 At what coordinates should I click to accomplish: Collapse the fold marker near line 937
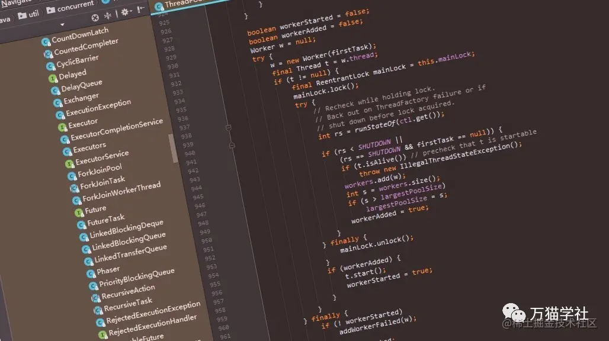pyautogui.click(x=229, y=128)
